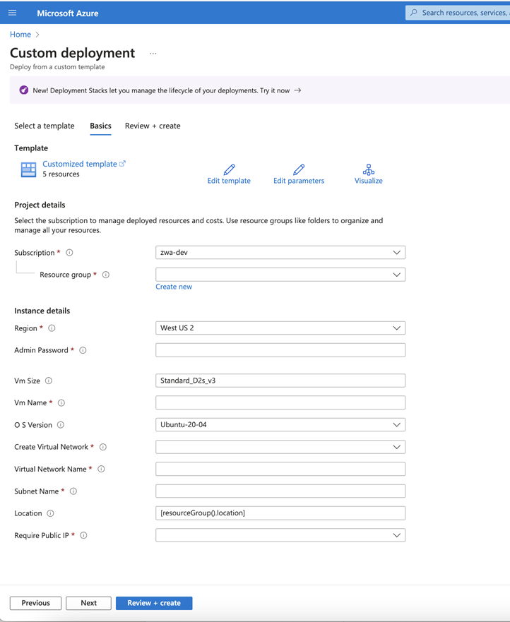The height and width of the screenshot is (622, 510).
Task: Switch to the Review + create tab
Action: pyautogui.click(x=152, y=126)
